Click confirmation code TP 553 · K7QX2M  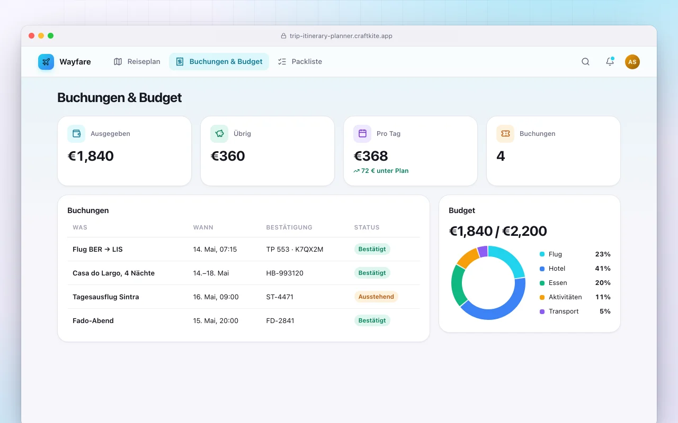click(x=295, y=249)
